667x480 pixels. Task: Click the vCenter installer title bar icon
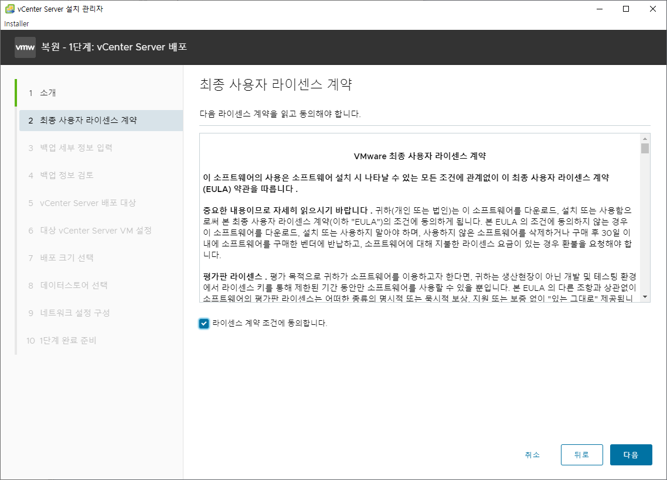[x=10, y=9]
